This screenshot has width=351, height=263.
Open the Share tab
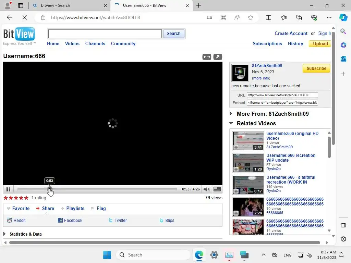click(x=45, y=208)
